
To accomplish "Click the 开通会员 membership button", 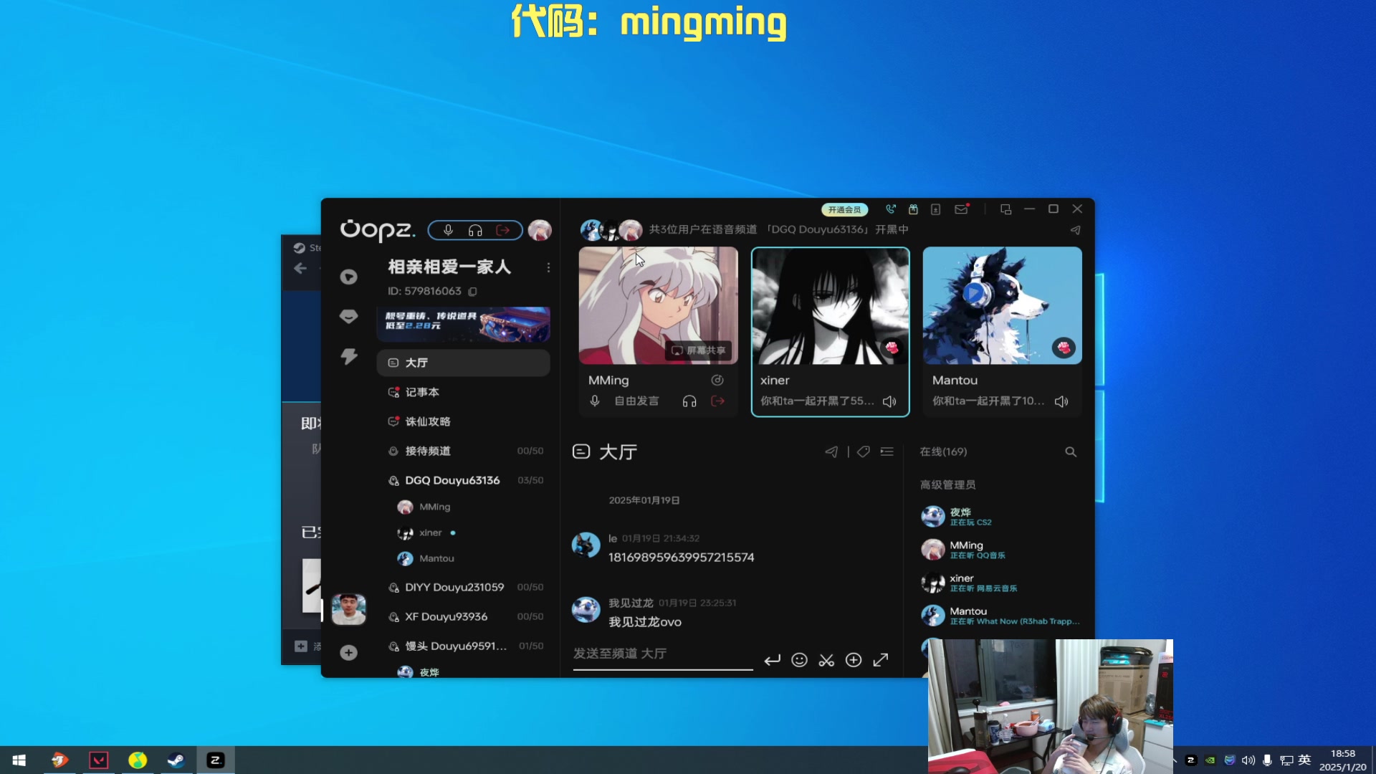I will [844, 209].
